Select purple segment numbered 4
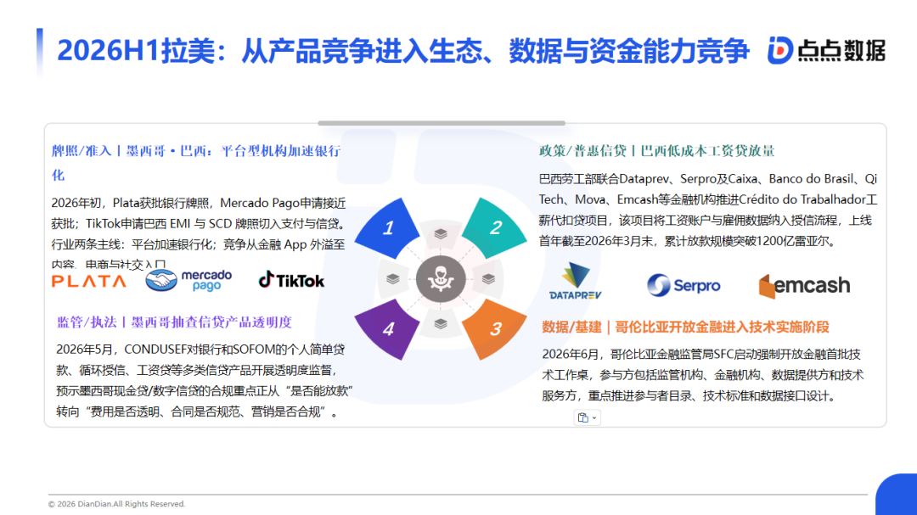 coord(388,328)
